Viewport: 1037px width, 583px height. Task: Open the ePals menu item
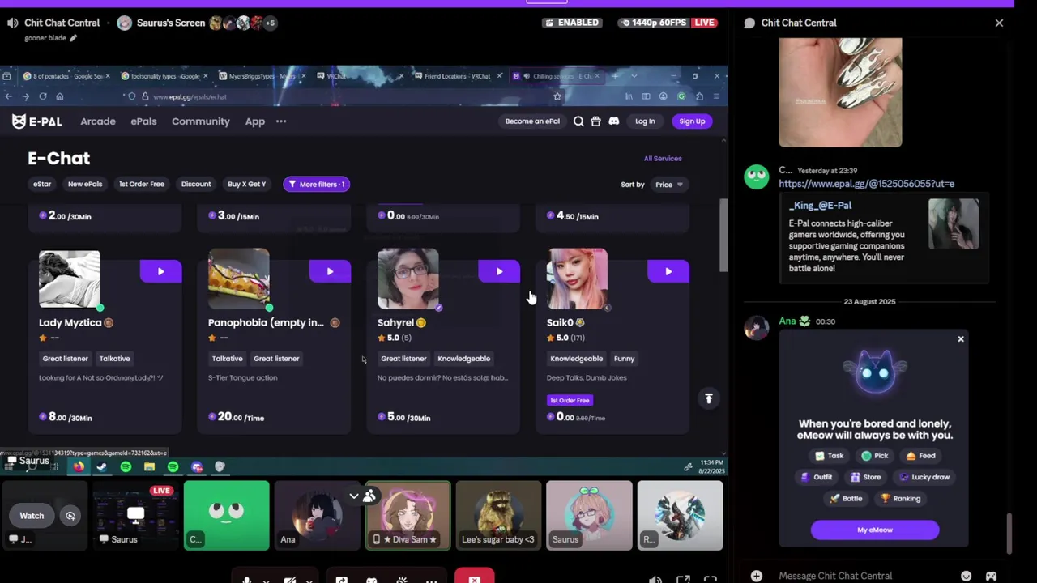point(143,121)
